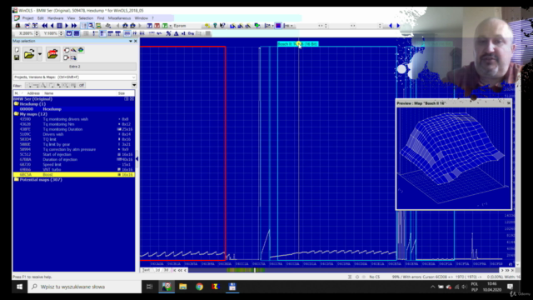Close the Bosch II 16 preview window
This screenshot has height=300, width=533.
[509, 103]
